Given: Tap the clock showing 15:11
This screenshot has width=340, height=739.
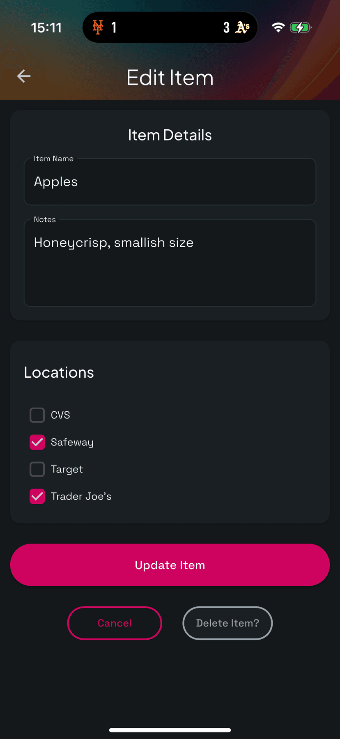Looking at the screenshot, I should click(46, 28).
